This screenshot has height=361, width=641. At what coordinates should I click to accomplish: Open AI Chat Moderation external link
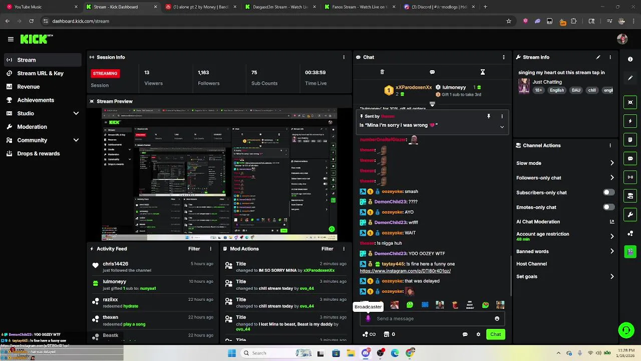[x=612, y=222]
